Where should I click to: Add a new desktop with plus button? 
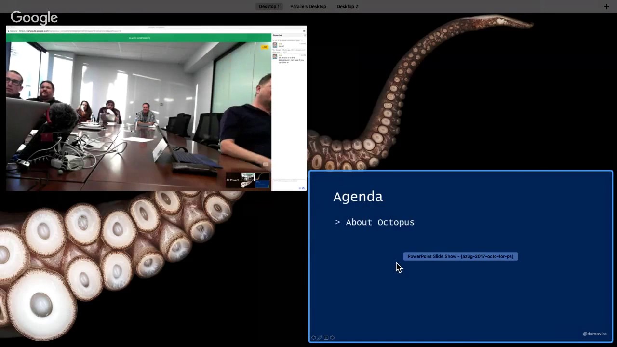(606, 6)
